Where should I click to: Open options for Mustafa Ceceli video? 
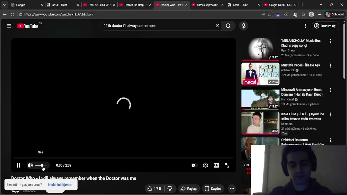330,66
